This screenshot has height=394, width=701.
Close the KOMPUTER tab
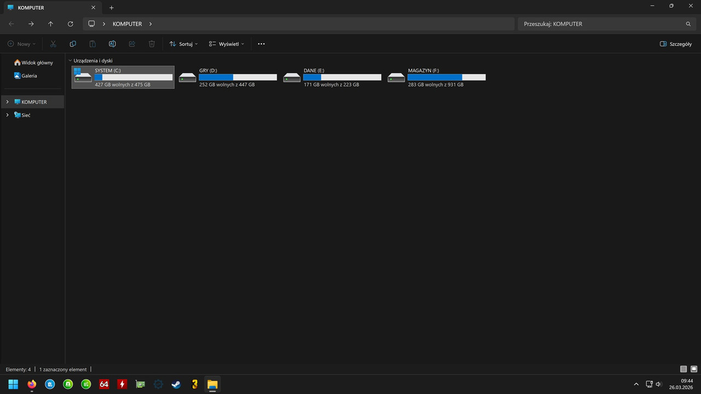93,8
